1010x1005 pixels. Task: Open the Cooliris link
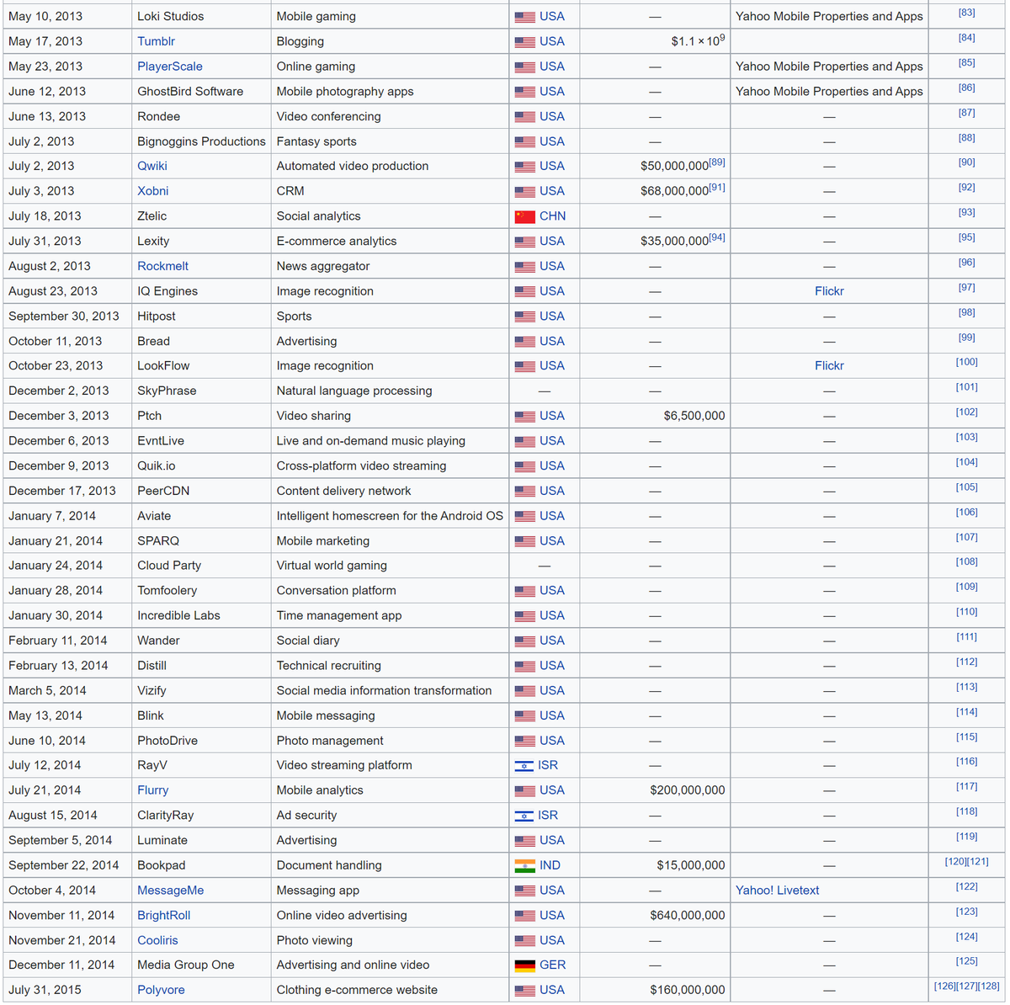pos(158,940)
